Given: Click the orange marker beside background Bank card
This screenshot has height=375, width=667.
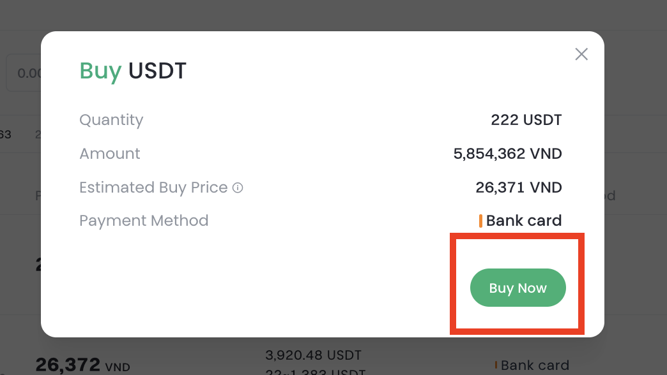Looking at the screenshot, I should click(x=496, y=365).
